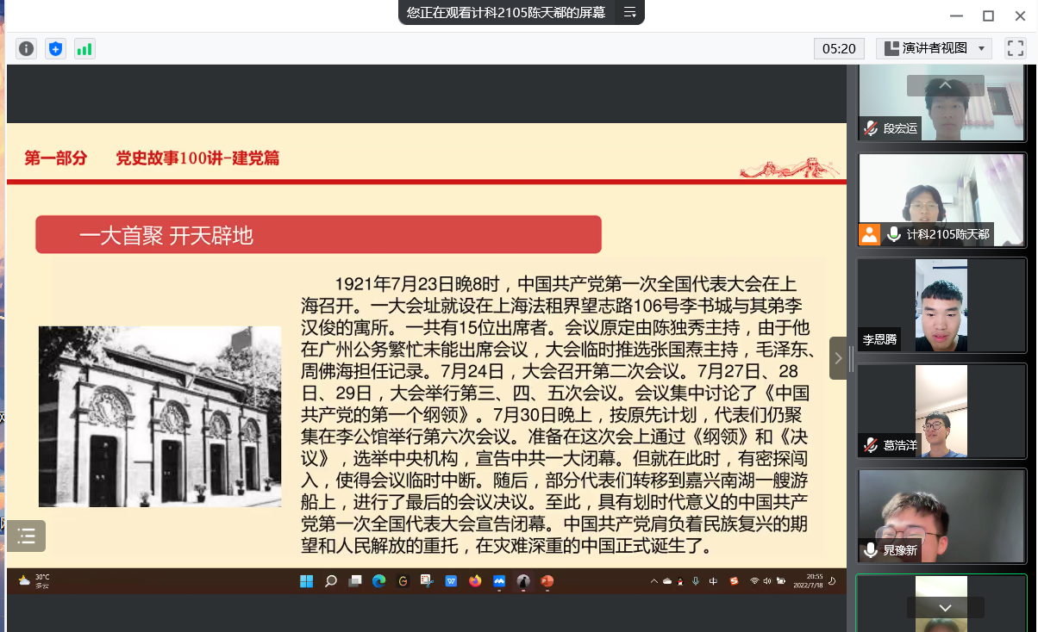
Task: Click the orange host icon on 计科2105陈天都
Action: click(869, 234)
